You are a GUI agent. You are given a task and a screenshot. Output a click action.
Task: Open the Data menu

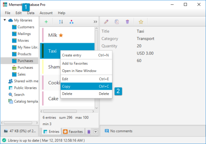pos(31,13)
